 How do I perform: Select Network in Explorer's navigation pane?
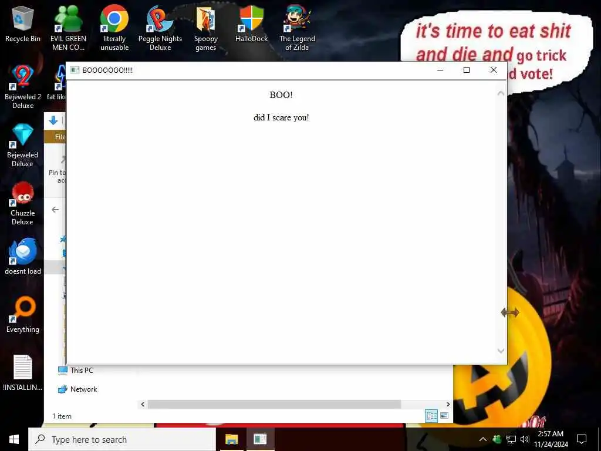pos(77,389)
